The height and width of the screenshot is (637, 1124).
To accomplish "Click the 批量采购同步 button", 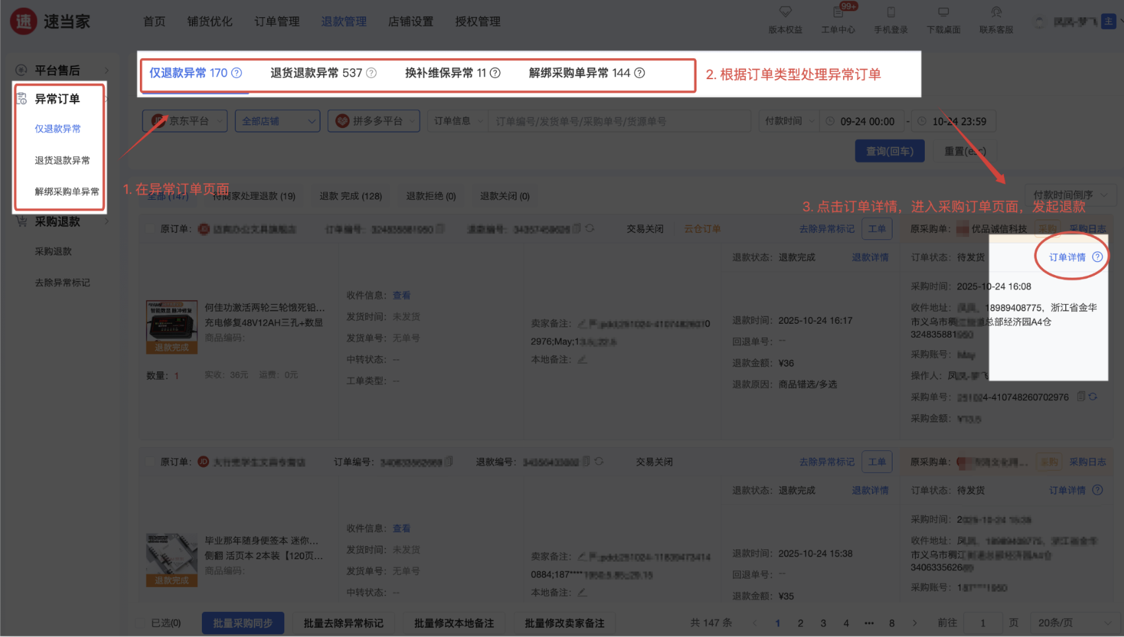I will point(243,622).
